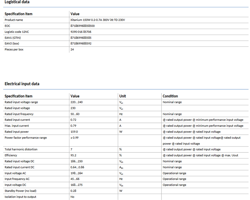Click the 'EAN3 (box)' label
The height and width of the screenshot is (200, 250).
12,43
